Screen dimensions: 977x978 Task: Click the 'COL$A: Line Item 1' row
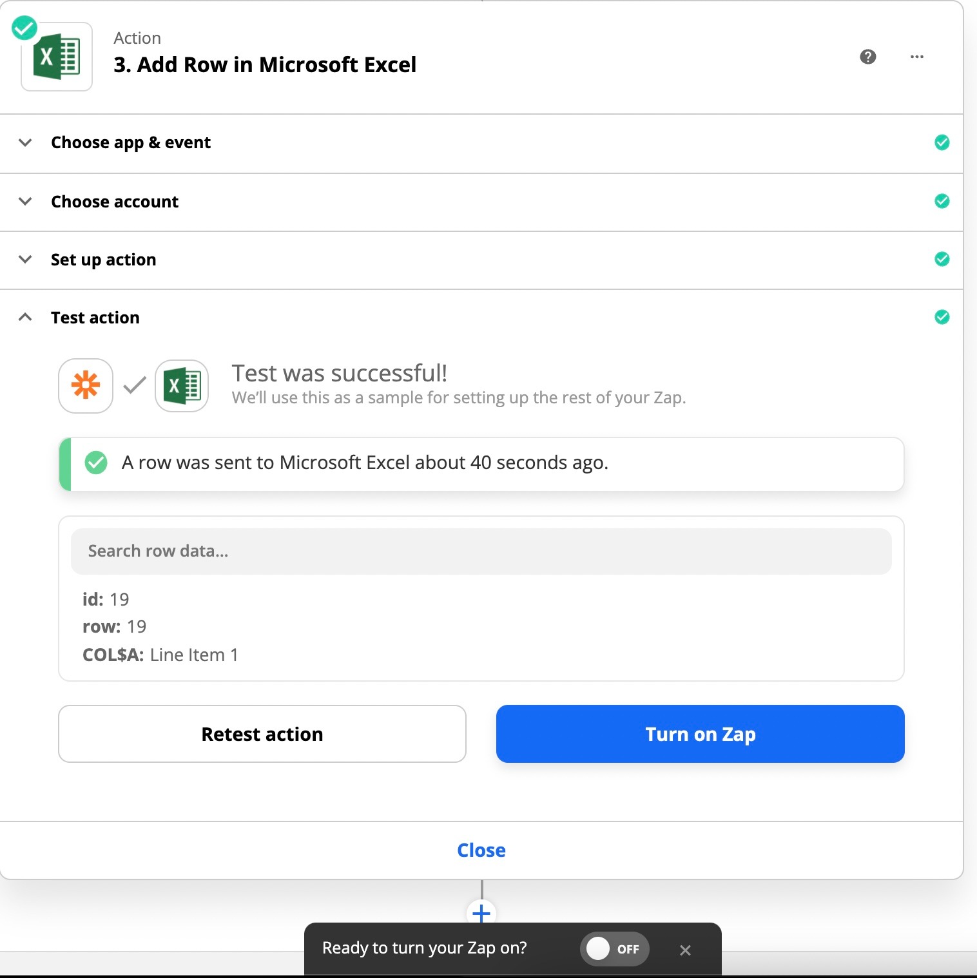[x=160, y=655]
